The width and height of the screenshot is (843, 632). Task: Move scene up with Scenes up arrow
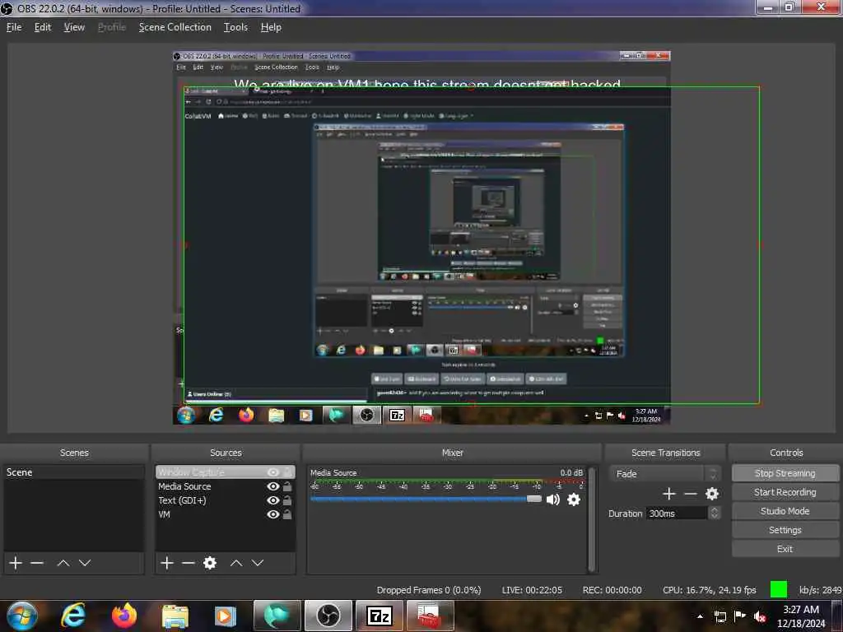point(63,563)
